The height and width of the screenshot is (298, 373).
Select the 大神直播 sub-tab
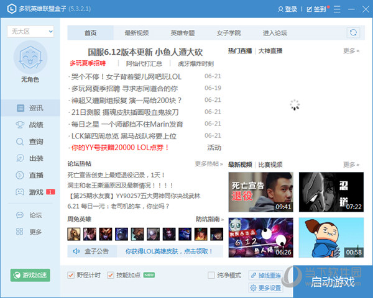coord(270,51)
